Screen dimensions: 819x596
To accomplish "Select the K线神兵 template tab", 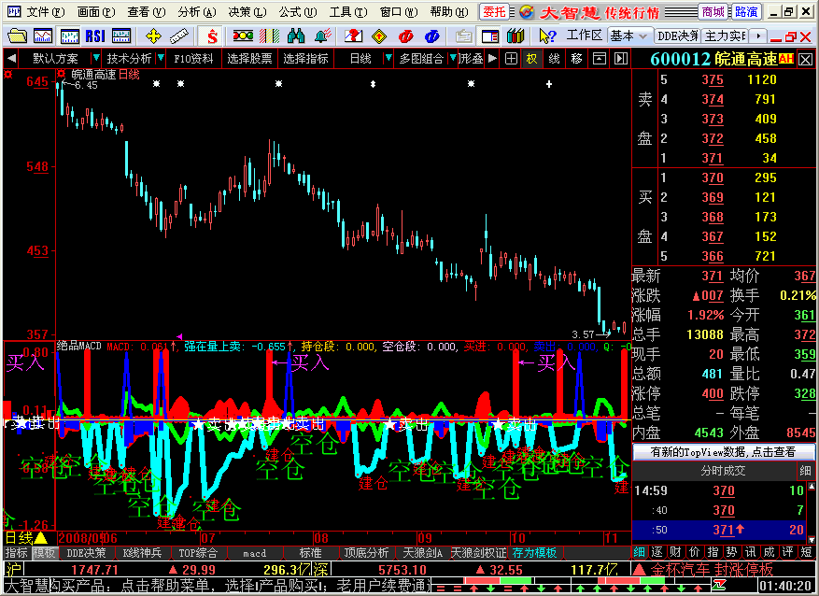I will pos(142,553).
